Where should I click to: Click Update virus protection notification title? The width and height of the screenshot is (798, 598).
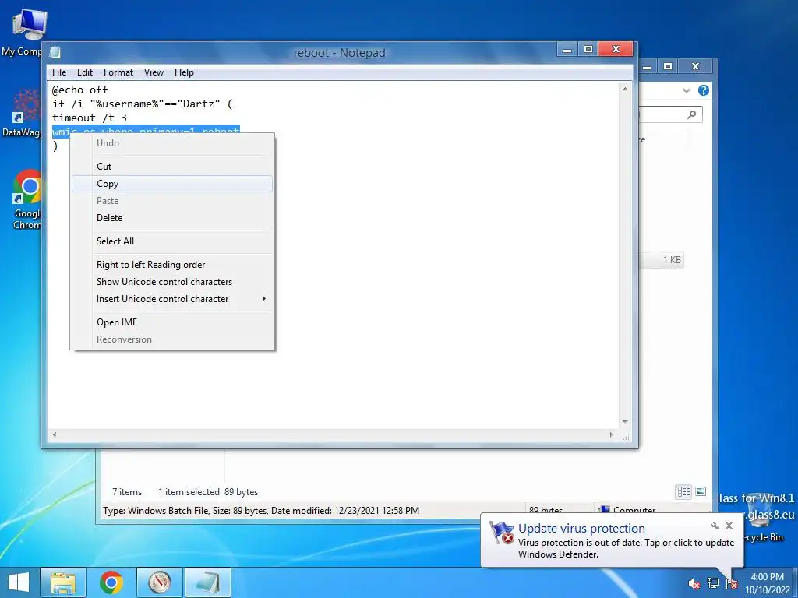point(581,529)
